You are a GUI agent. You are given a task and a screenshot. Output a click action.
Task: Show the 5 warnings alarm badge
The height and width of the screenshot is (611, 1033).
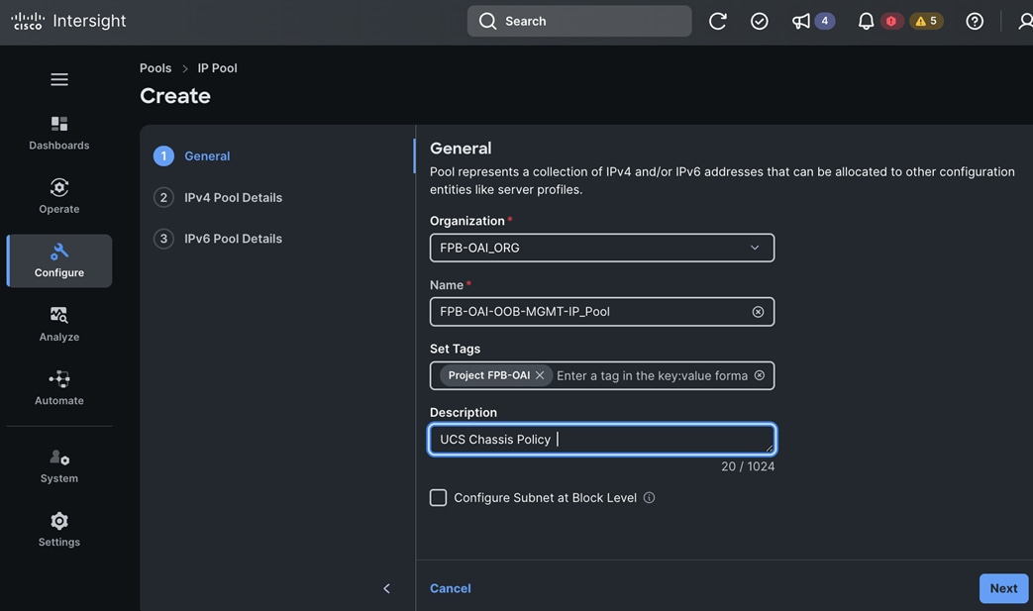click(x=926, y=21)
